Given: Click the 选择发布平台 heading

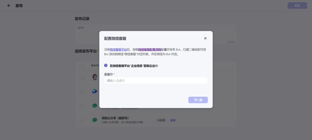Looking at the screenshot, I should click(86, 51).
